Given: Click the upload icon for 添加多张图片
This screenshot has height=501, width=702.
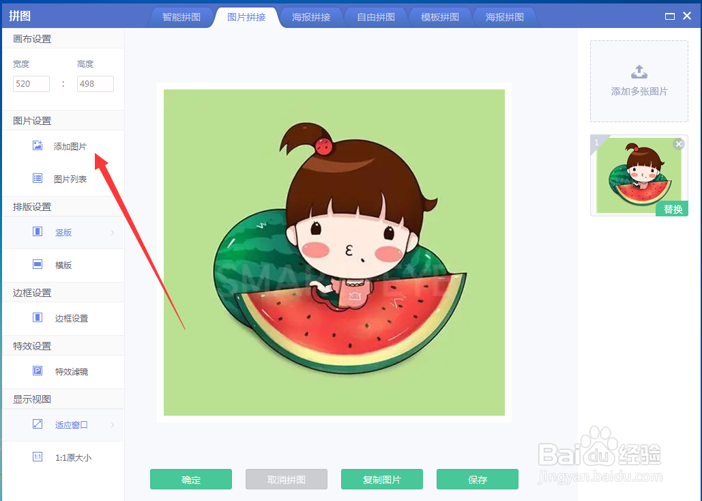Looking at the screenshot, I should (x=639, y=72).
